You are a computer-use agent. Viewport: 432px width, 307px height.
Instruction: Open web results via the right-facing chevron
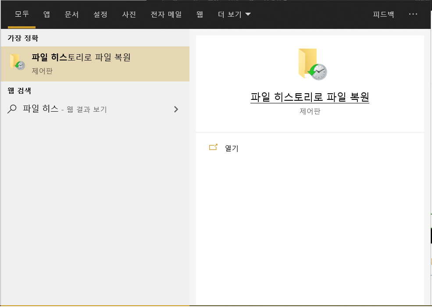176,109
